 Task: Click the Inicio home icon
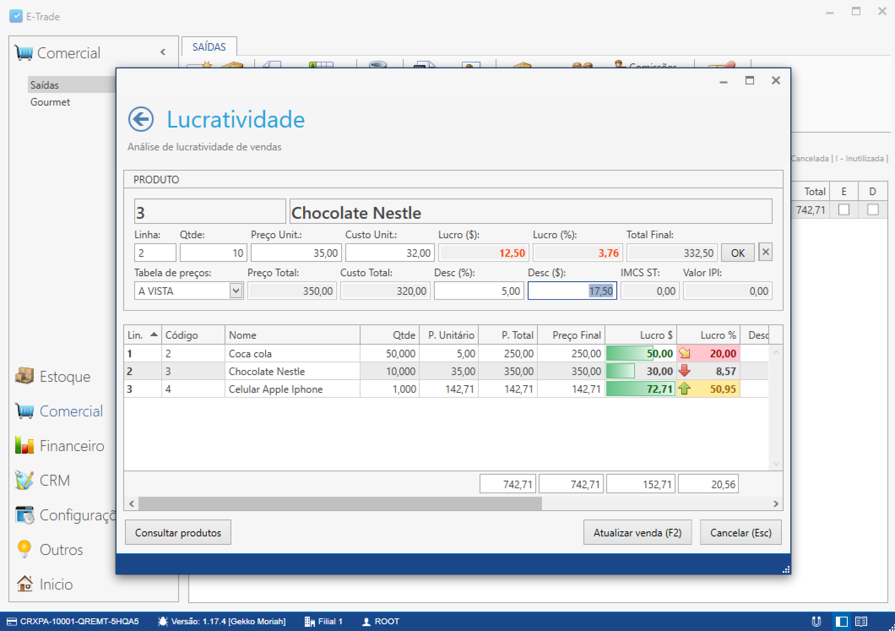(24, 584)
